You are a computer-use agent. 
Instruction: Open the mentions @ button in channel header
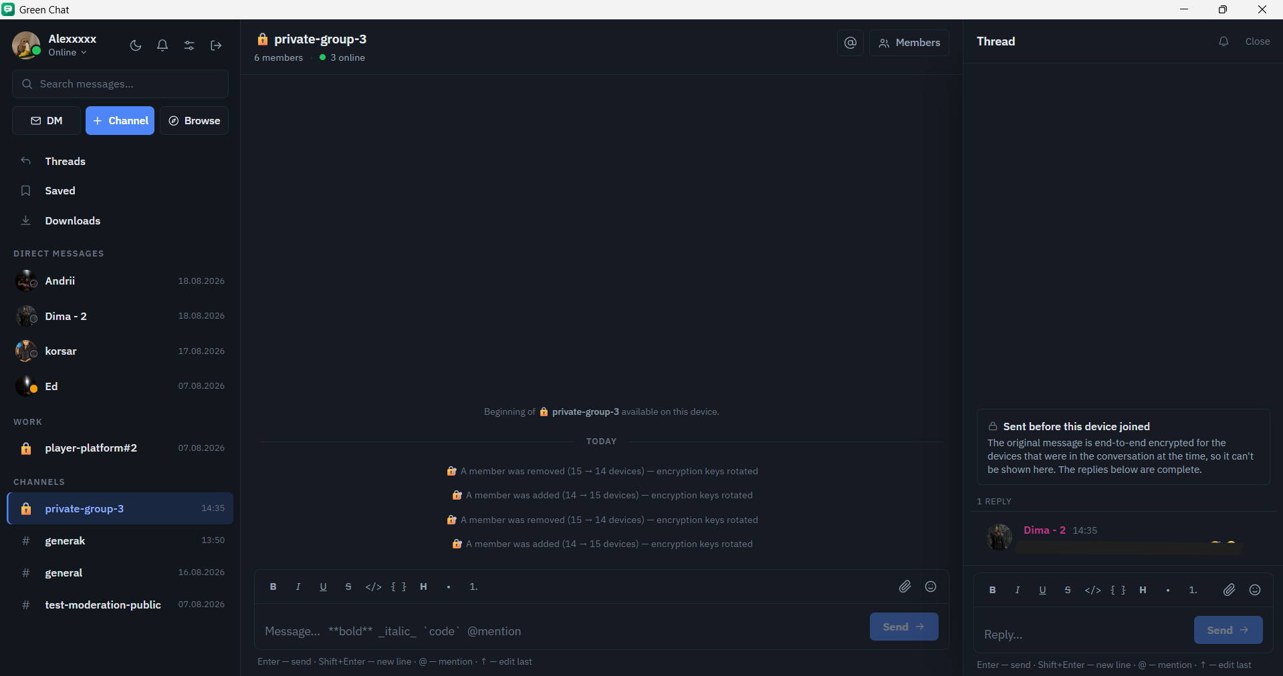click(850, 43)
